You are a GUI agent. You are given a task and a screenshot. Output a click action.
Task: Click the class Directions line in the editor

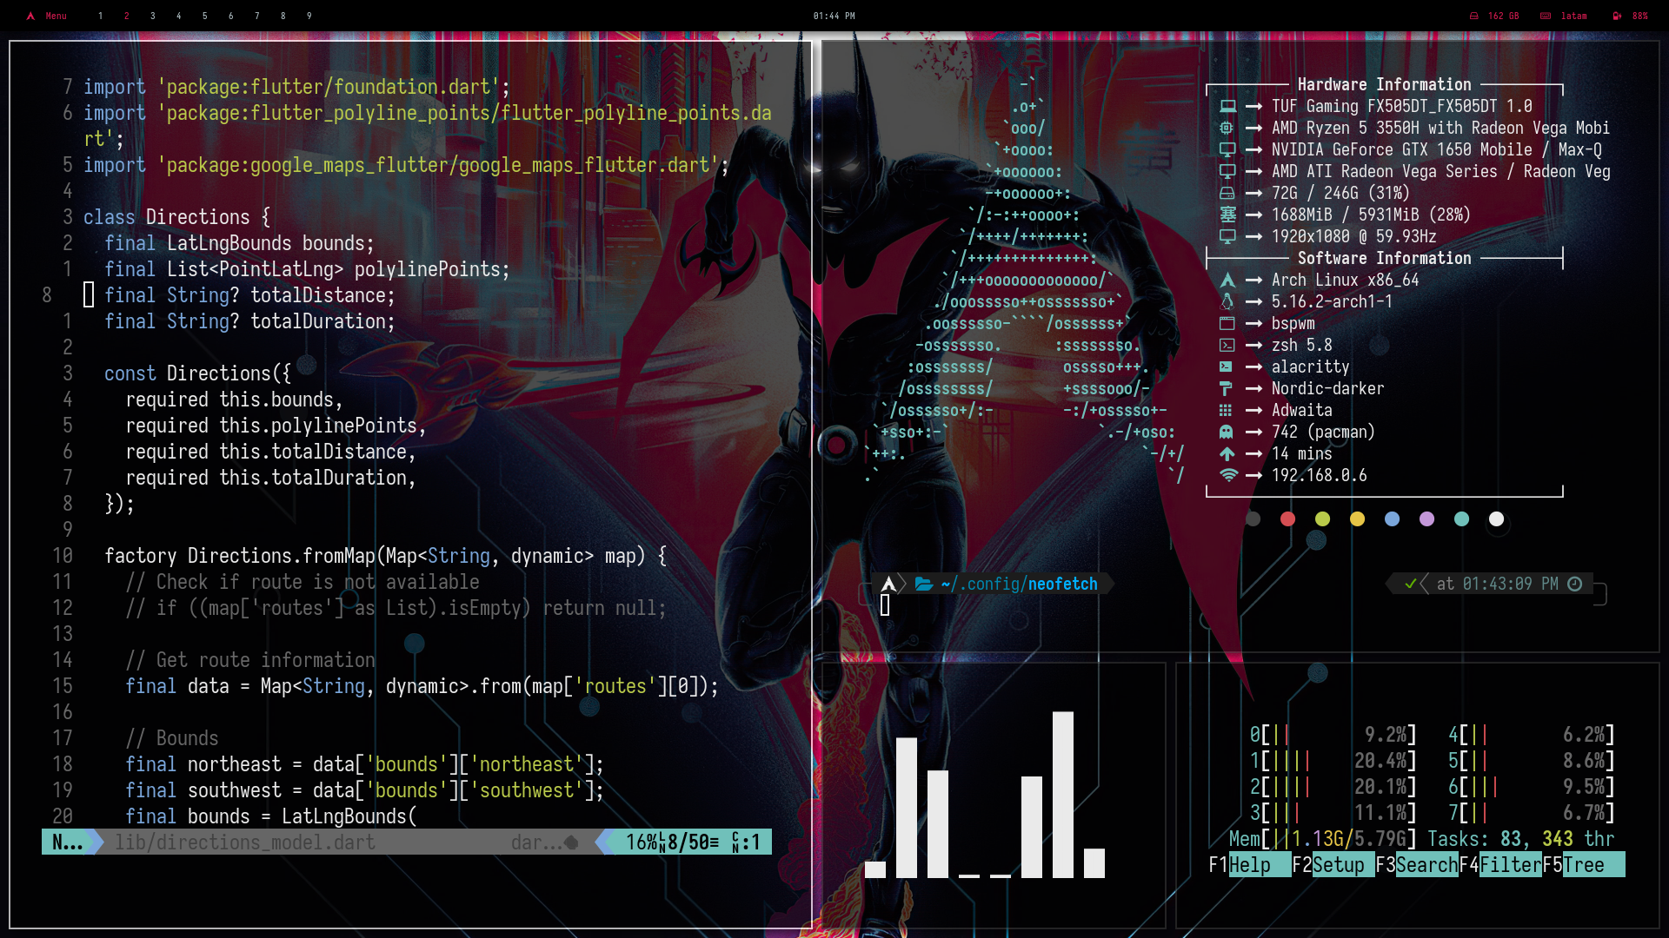point(176,217)
